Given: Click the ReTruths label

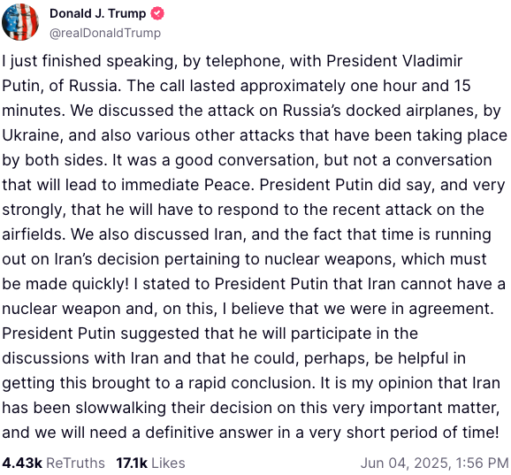Looking at the screenshot, I should [76, 463].
